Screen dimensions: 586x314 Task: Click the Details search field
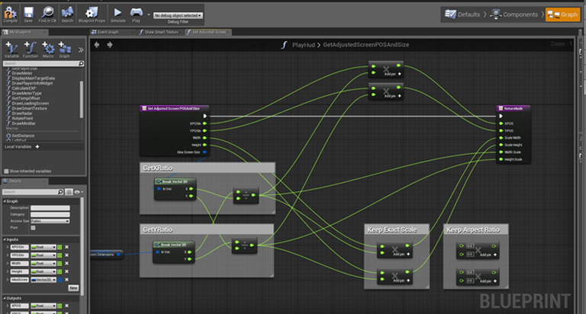tap(33, 192)
